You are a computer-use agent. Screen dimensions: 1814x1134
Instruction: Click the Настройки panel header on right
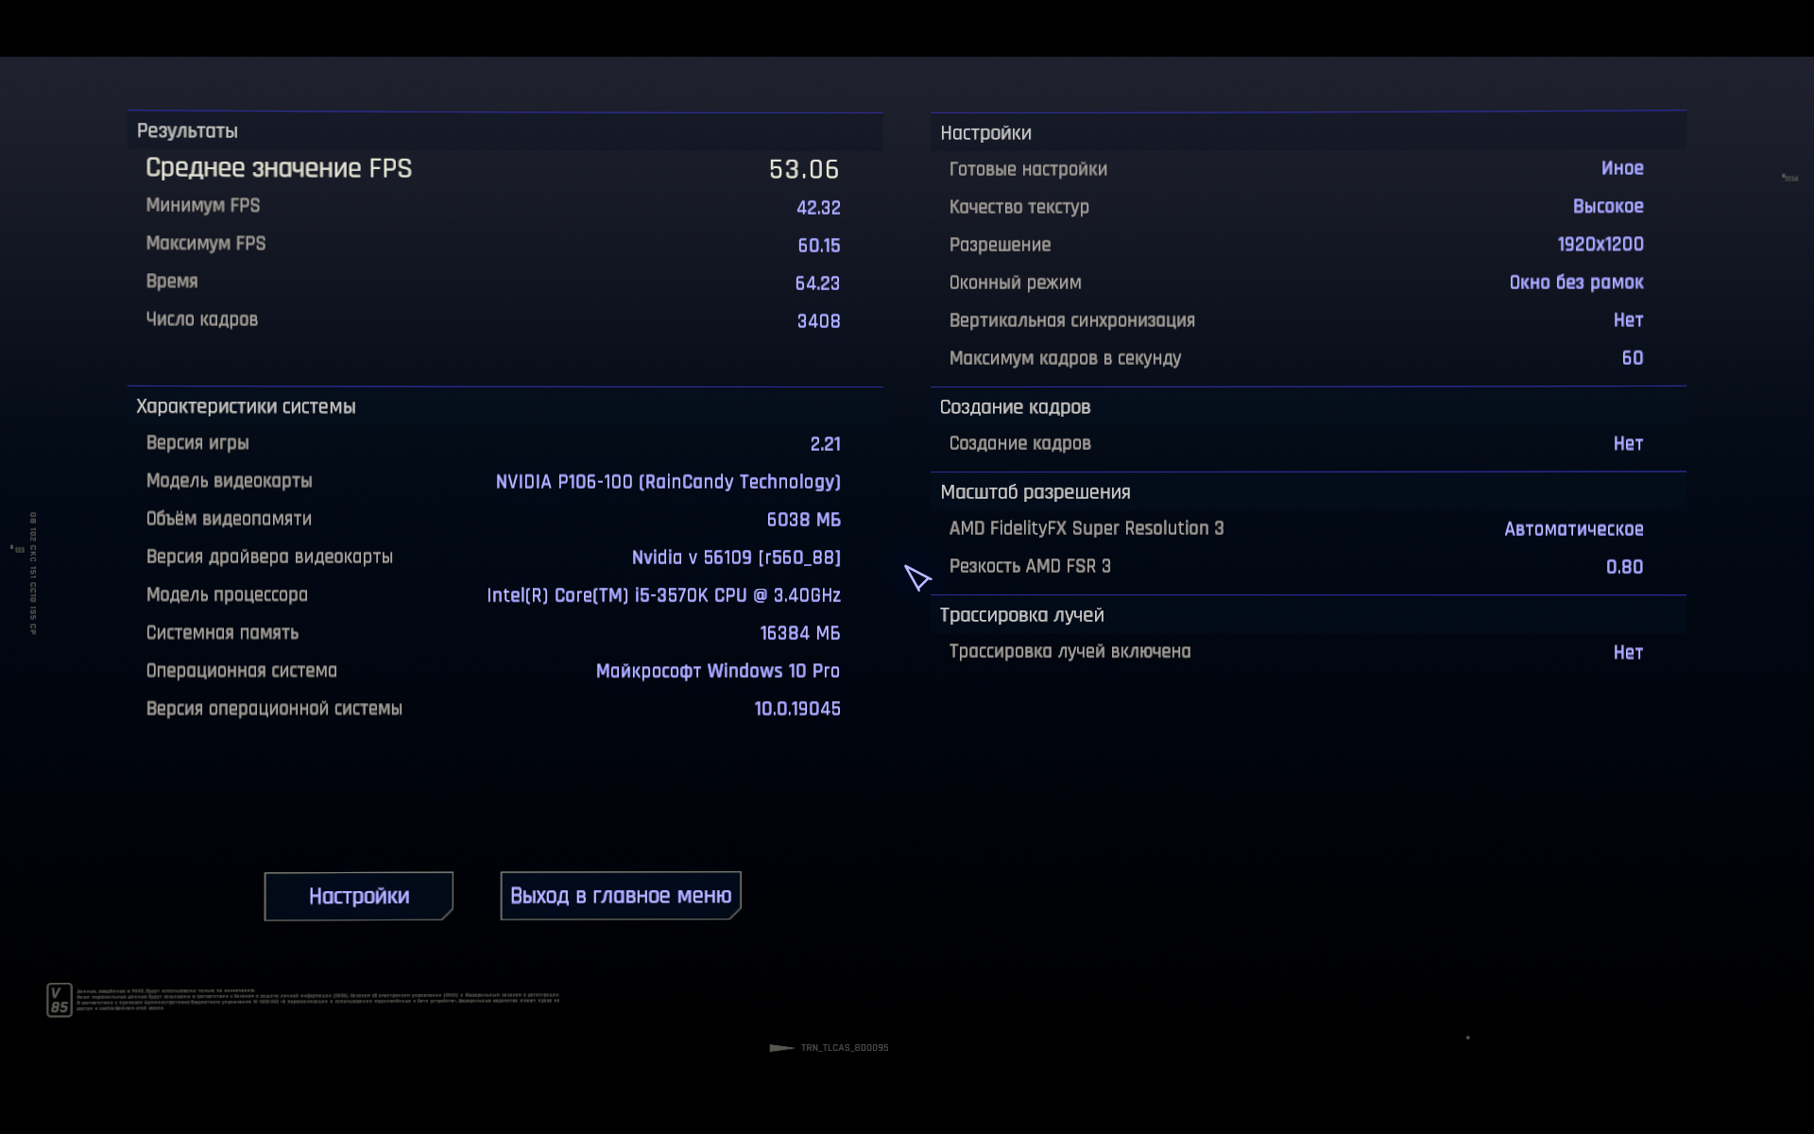click(985, 133)
